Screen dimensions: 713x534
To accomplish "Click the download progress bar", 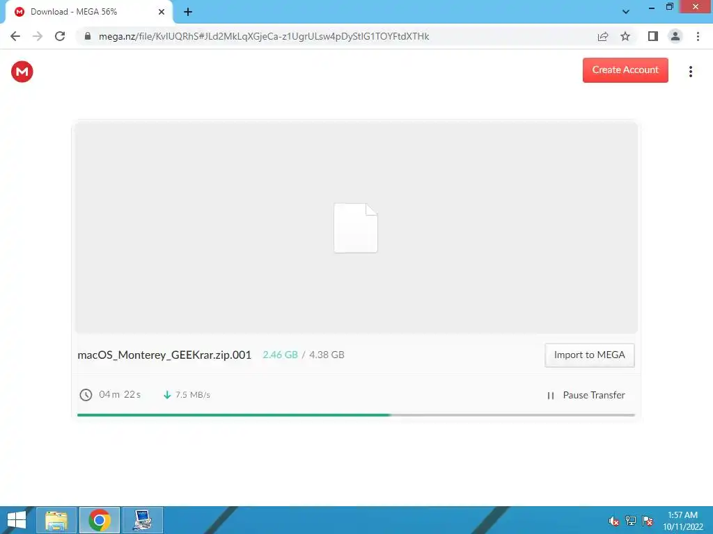I will coord(356,415).
